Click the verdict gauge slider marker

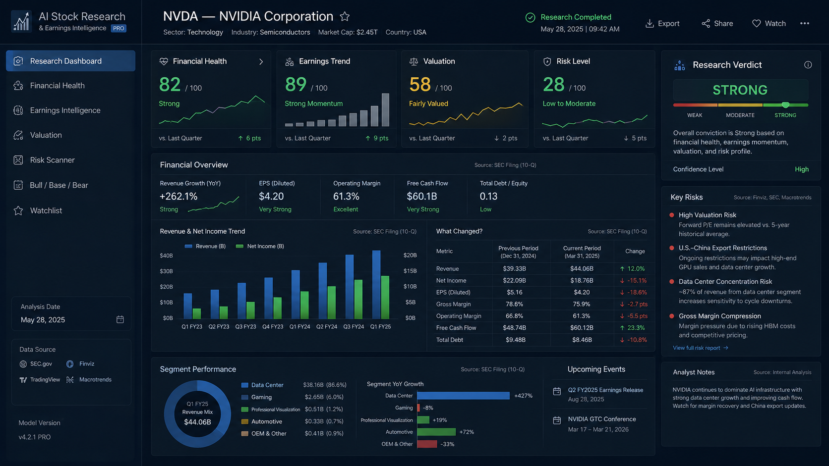point(785,105)
